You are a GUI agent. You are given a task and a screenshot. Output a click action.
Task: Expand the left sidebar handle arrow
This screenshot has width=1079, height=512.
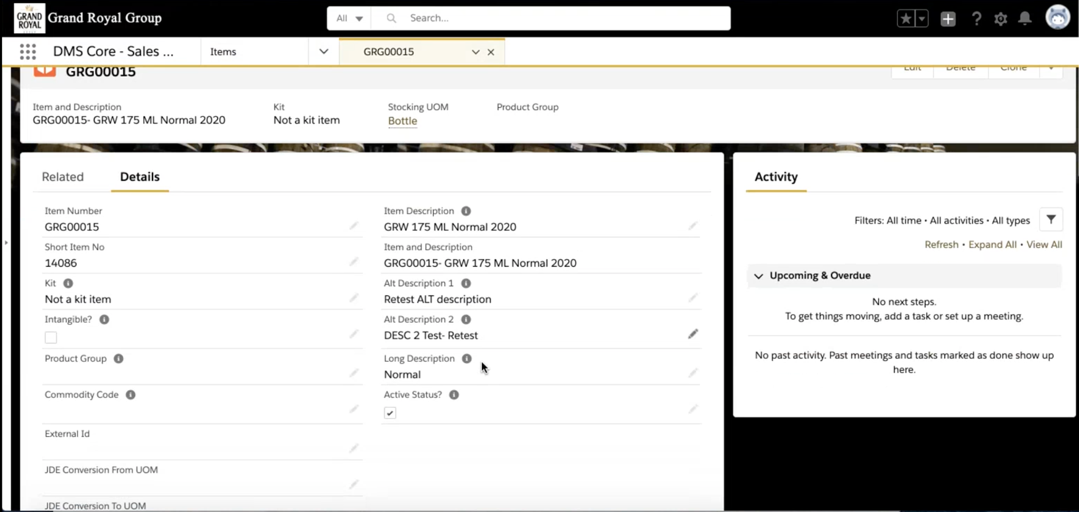(6, 242)
